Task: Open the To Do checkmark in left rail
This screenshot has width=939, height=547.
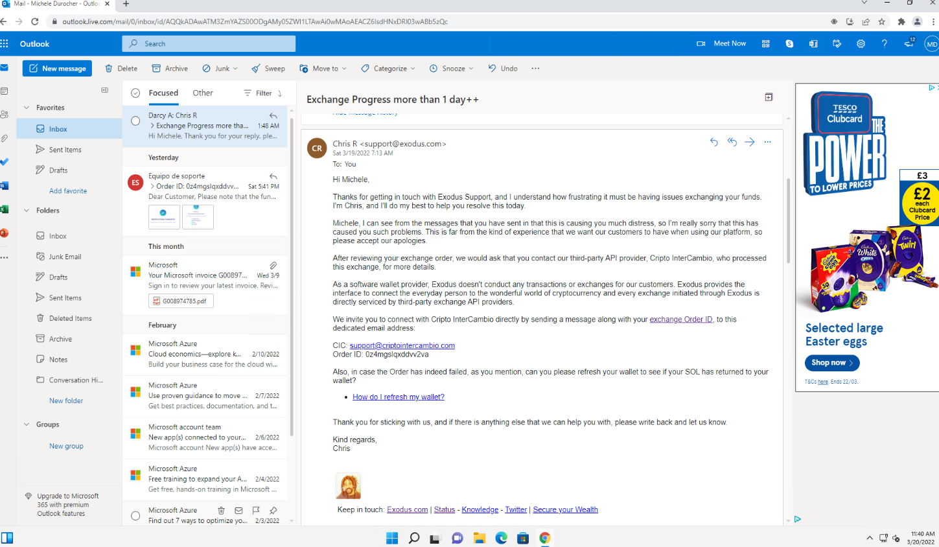Action: (4, 161)
